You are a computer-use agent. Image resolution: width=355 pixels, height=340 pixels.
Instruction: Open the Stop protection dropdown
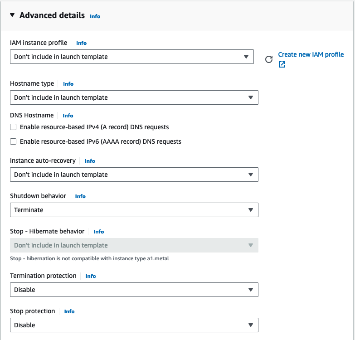134,325
